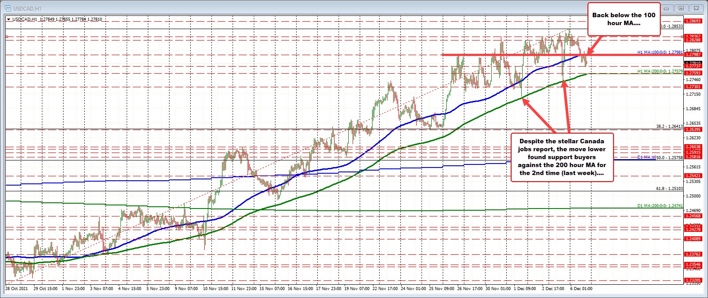Click the 6 Dec 01:00 time axis label
The width and height of the screenshot is (708, 298).
pyautogui.click(x=581, y=288)
